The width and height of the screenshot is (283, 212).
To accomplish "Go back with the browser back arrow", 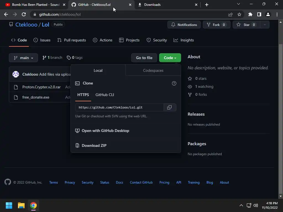I will click(6, 14).
